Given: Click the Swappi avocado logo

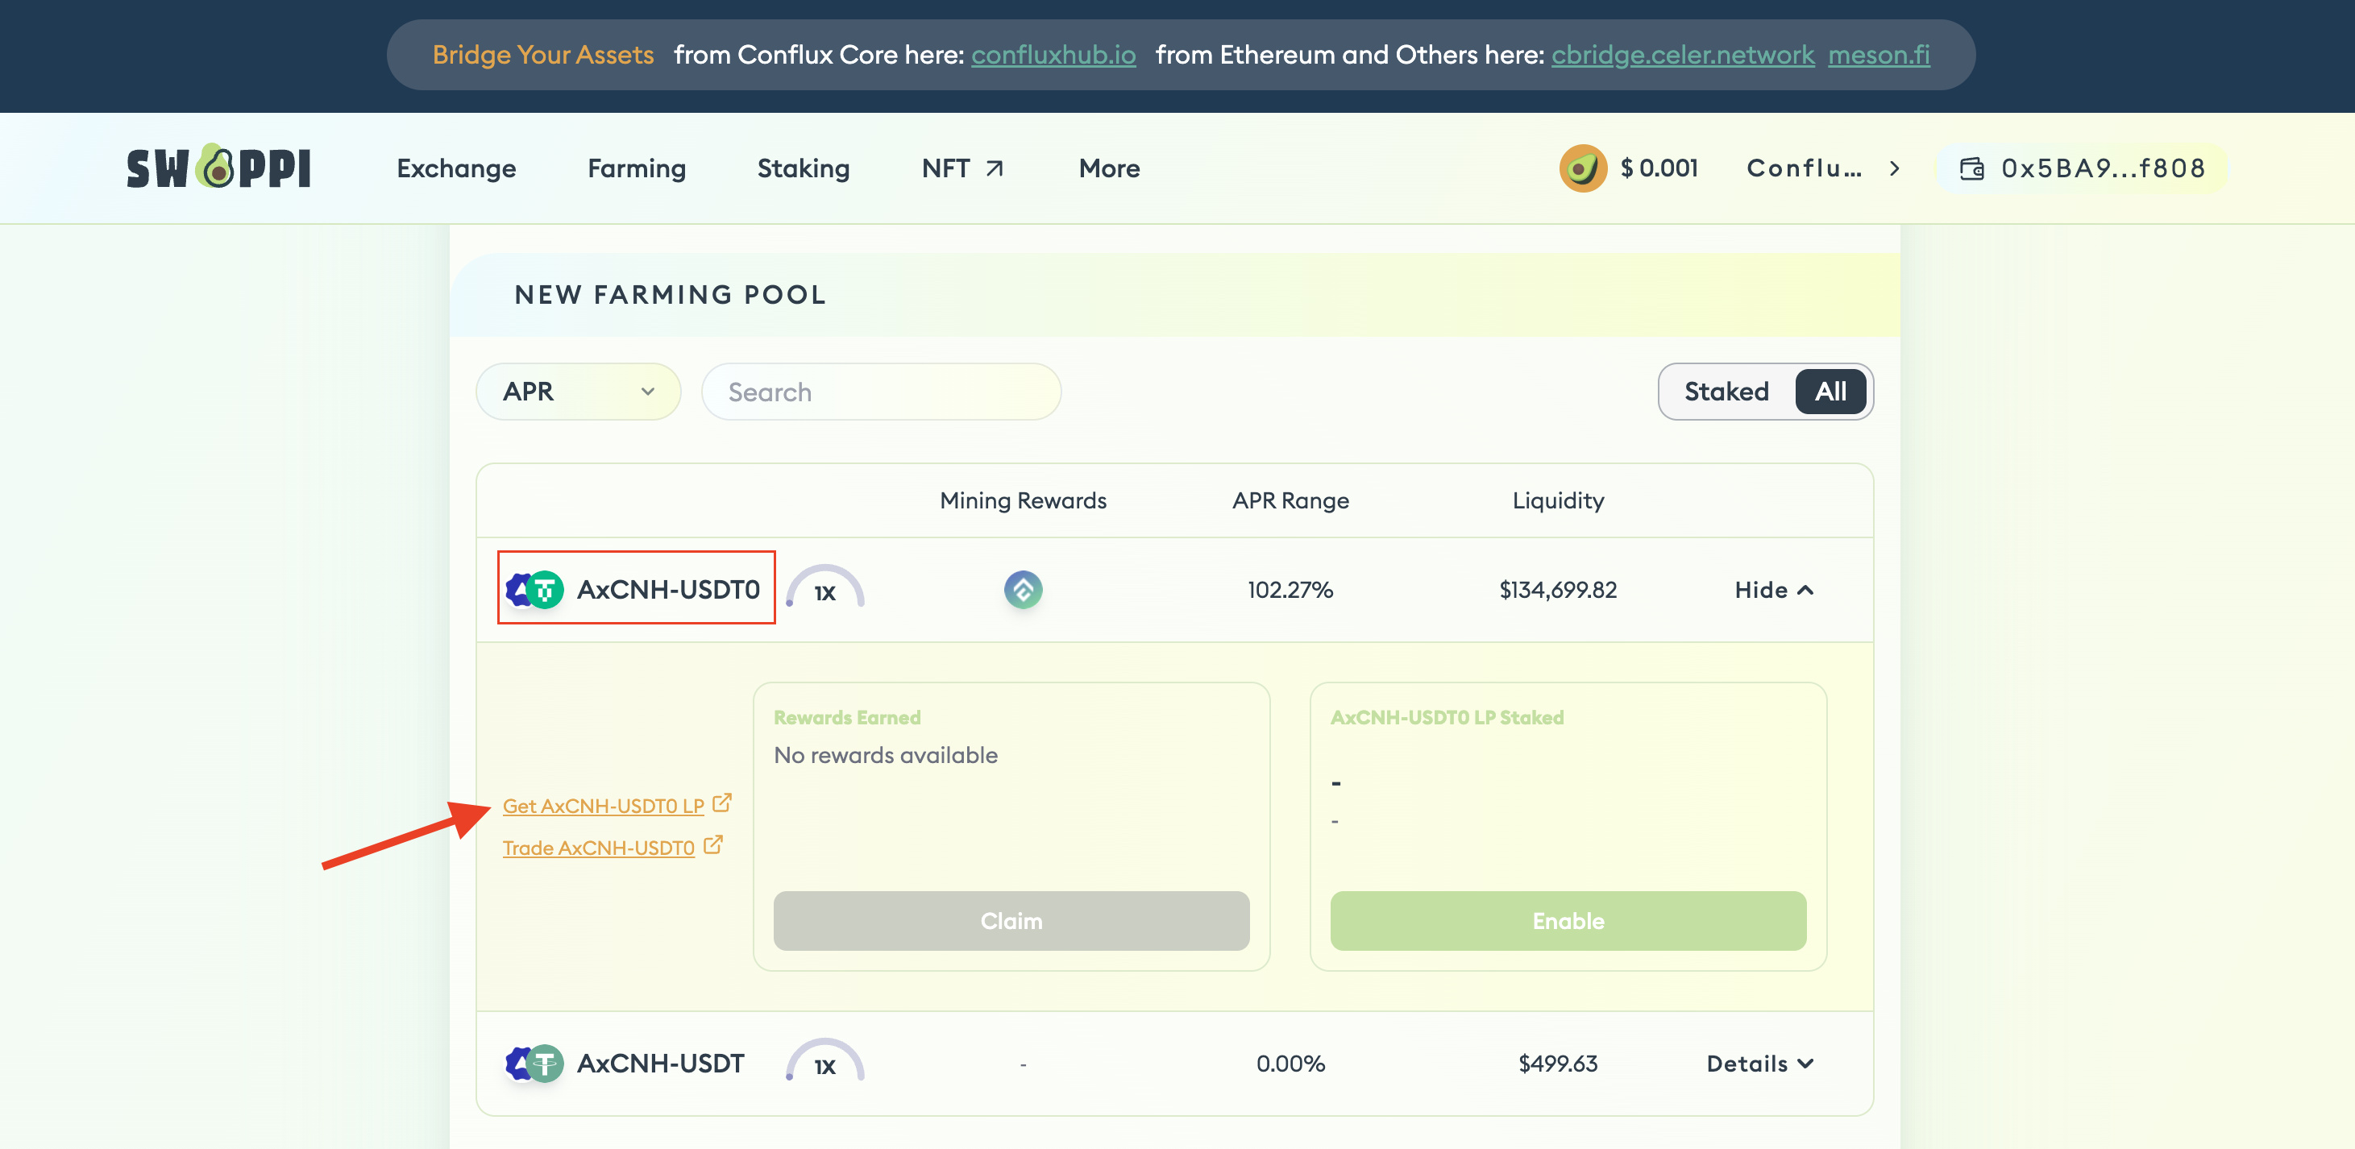Looking at the screenshot, I should pos(218,168).
